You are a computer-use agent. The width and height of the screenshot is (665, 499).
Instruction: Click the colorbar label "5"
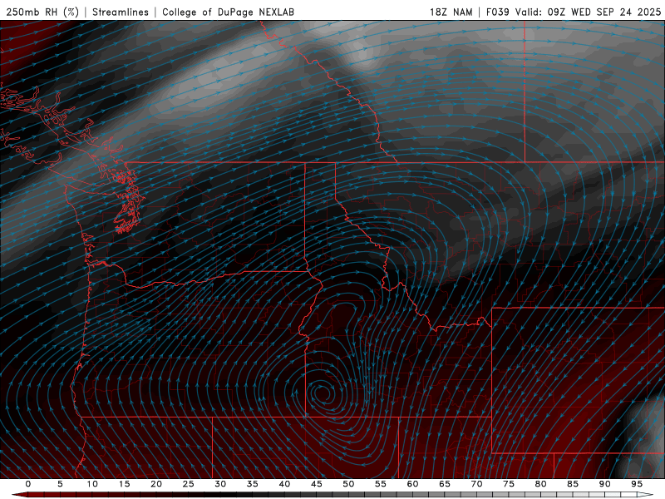tap(60, 484)
